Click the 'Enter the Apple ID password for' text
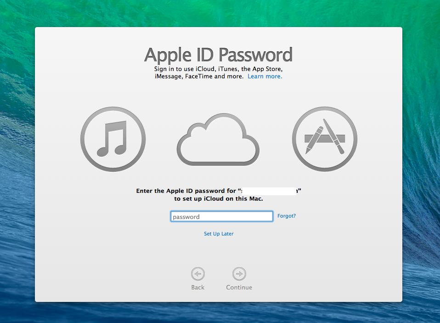 point(186,191)
